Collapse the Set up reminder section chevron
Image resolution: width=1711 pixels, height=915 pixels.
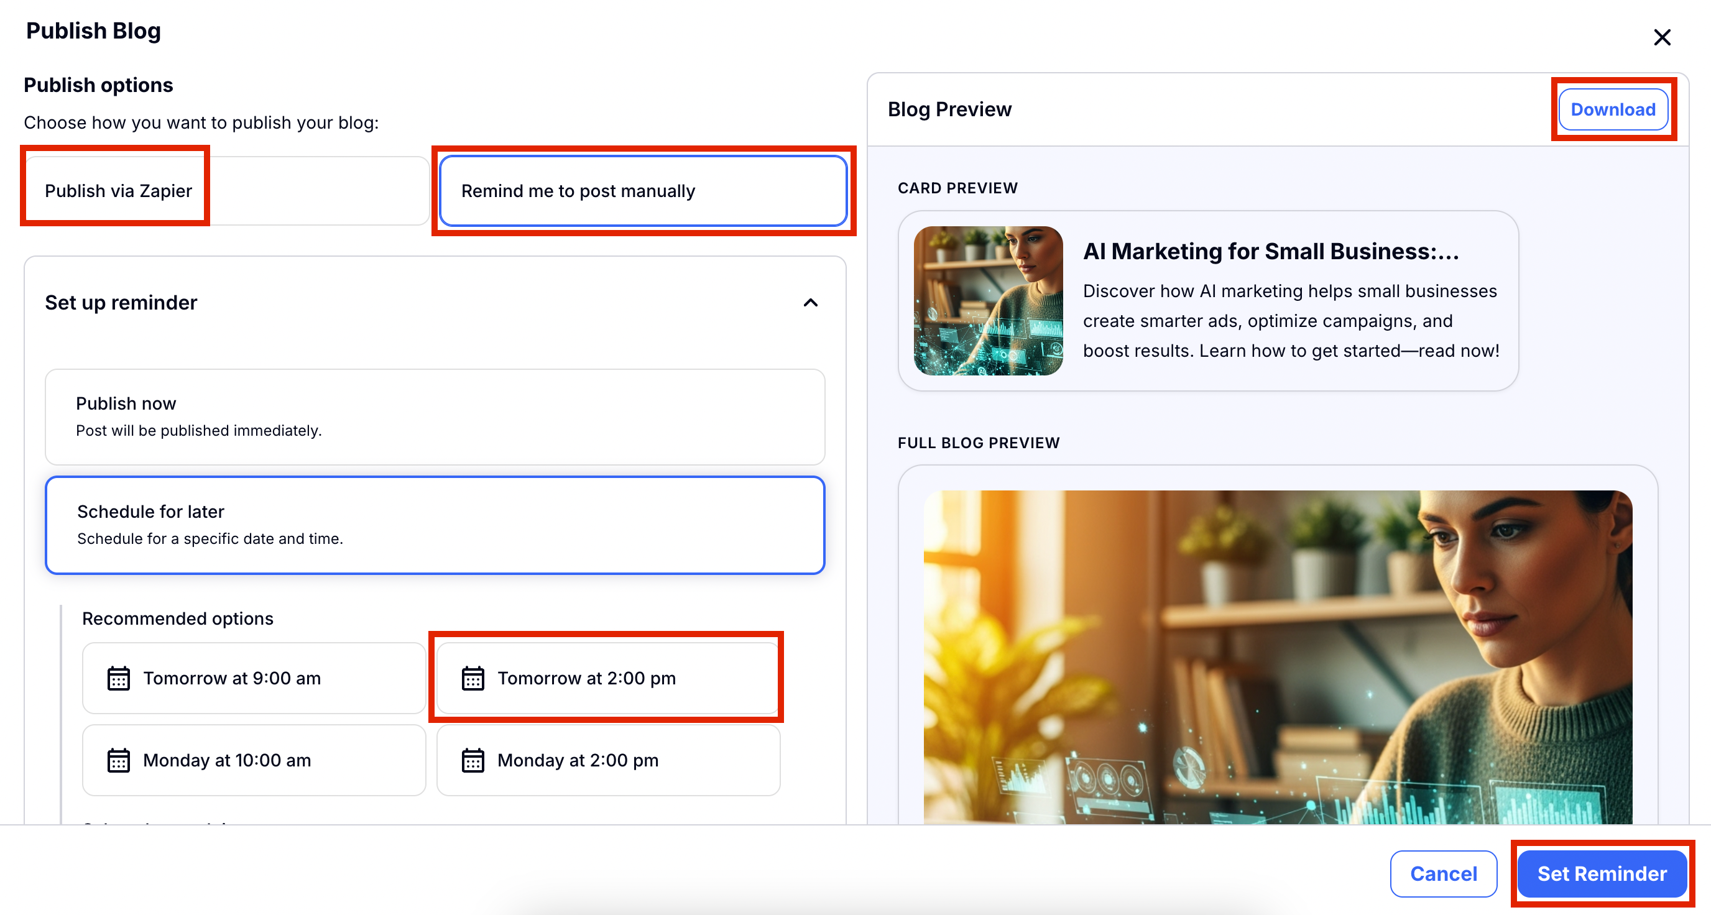(809, 303)
